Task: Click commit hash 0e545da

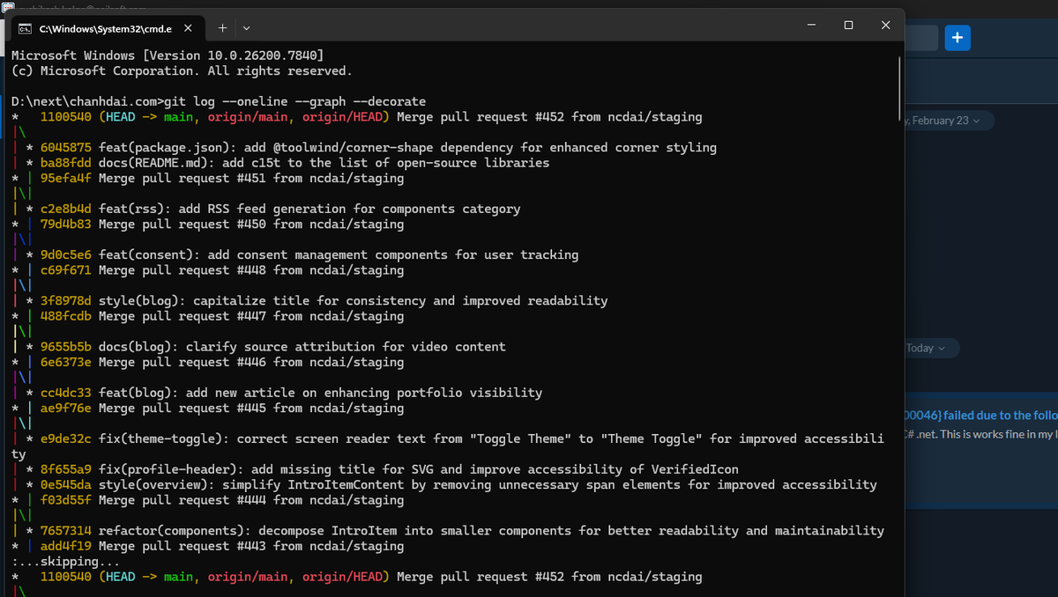Action: [x=65, y=484]
